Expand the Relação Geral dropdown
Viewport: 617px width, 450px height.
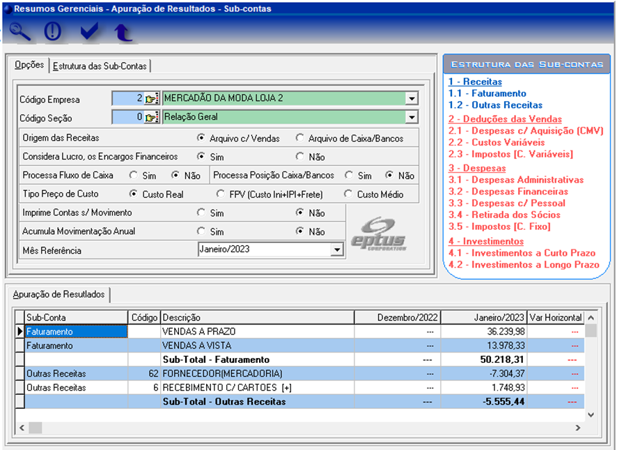pyautogui.click(x=412, y=117)
